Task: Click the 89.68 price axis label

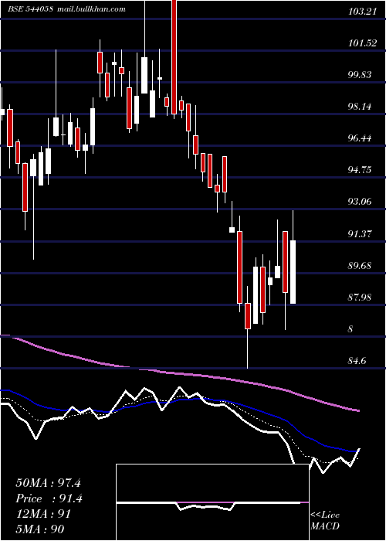Action: point(361,266)
